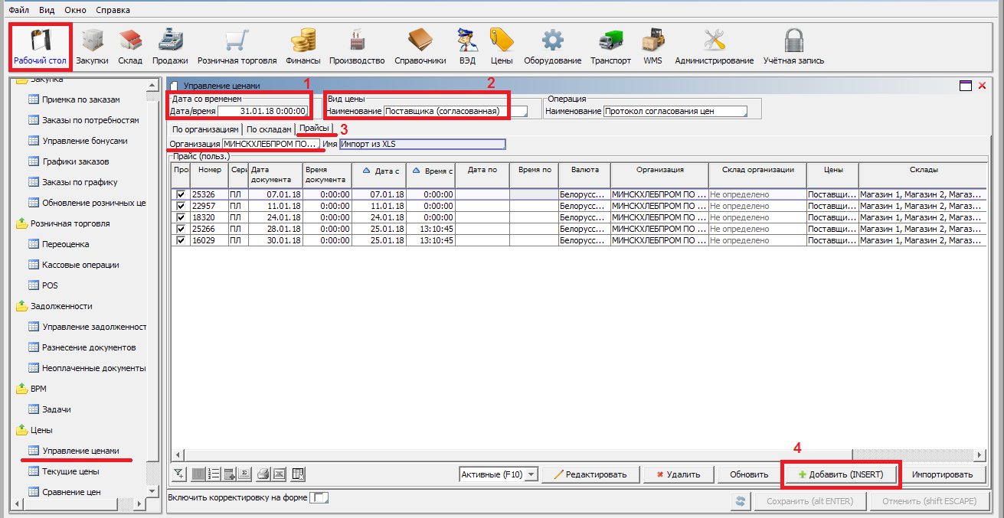This screenshot has width=1004, height=518.
Task: Open the Активные (F10) dropdown
Action: tap(499, 474)
